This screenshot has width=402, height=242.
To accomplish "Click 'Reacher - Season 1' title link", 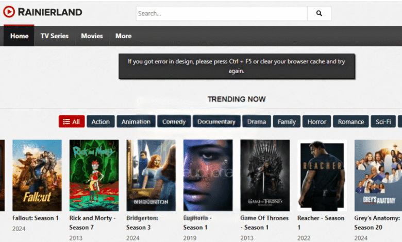I will [x=321, y=222].
